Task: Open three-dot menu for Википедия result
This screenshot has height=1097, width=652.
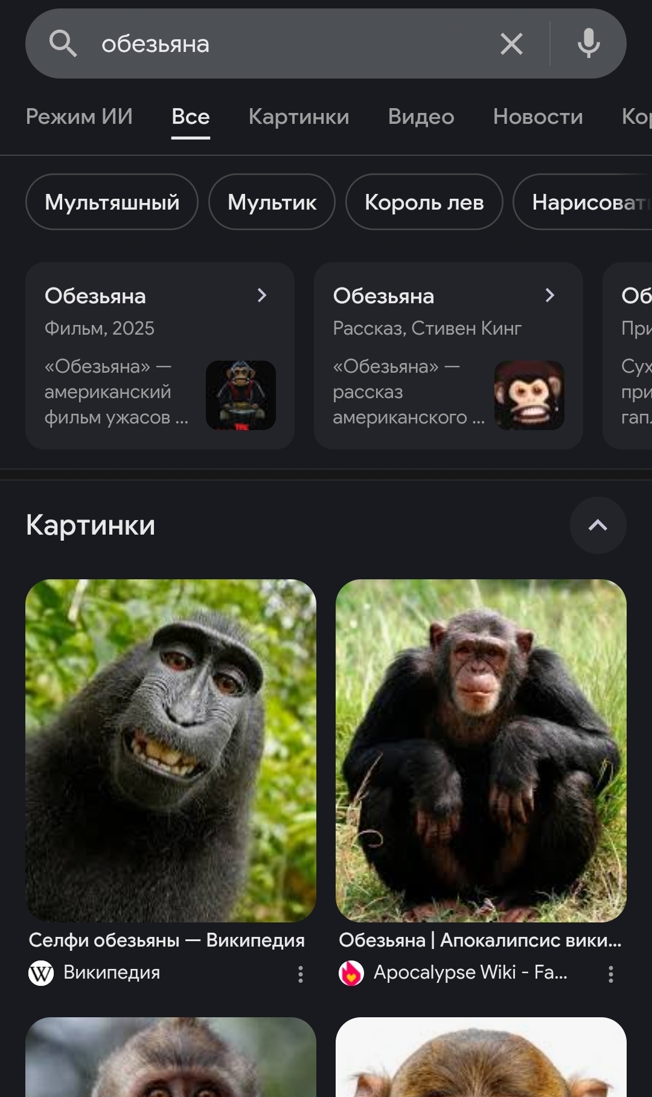Action: tap(301, 974)
